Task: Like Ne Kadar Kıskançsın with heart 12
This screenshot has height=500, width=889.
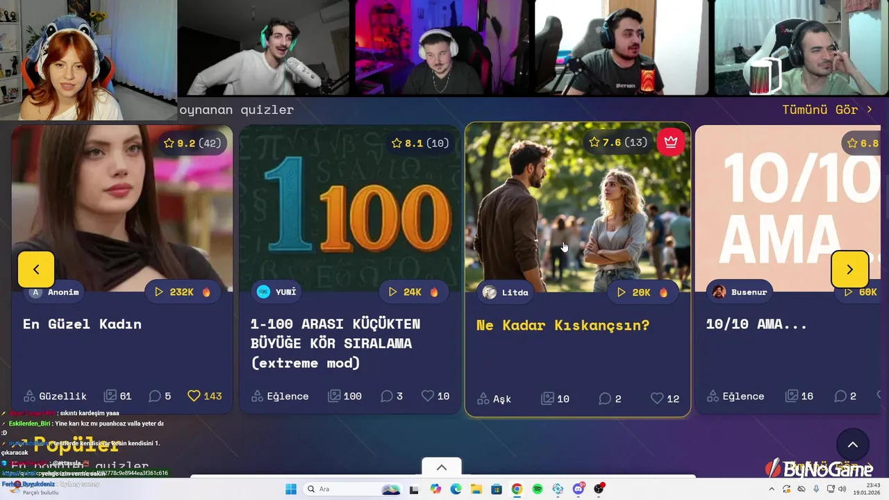Action: [x=665, y=399]
